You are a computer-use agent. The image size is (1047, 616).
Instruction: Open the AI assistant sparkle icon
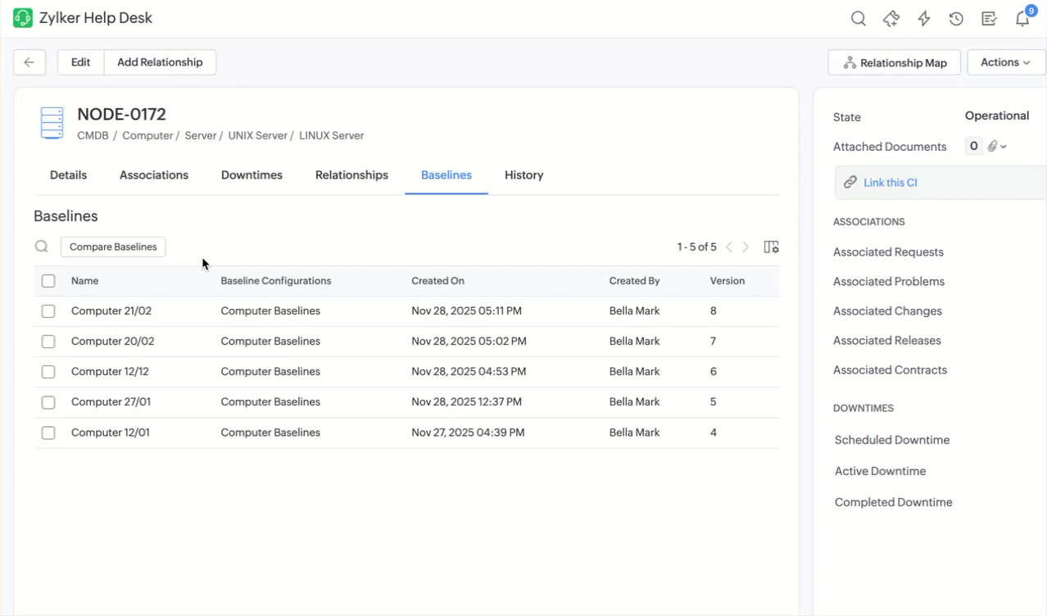point(891,19)
